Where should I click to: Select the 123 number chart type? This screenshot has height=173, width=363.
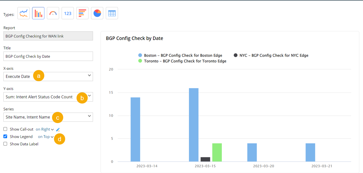tap(68, 13)
